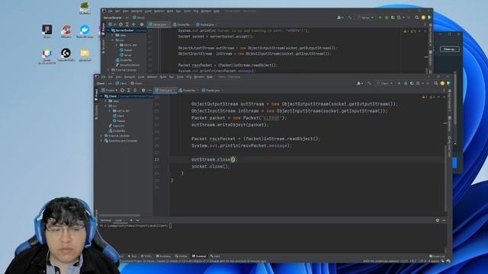Open Search Everywhere magnifier in Server window
Screen dimensions: 488x274
[417, 18]
